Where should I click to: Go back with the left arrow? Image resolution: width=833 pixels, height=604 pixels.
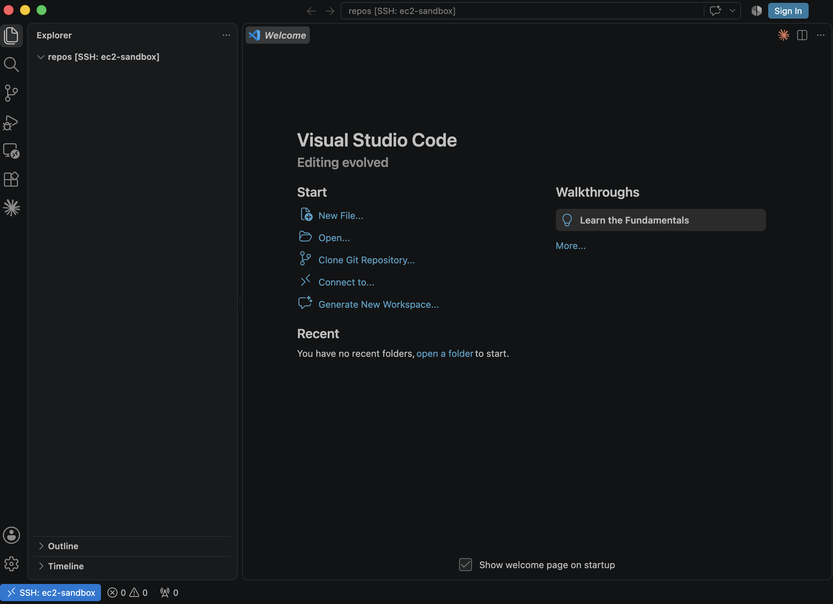[311, 11]
